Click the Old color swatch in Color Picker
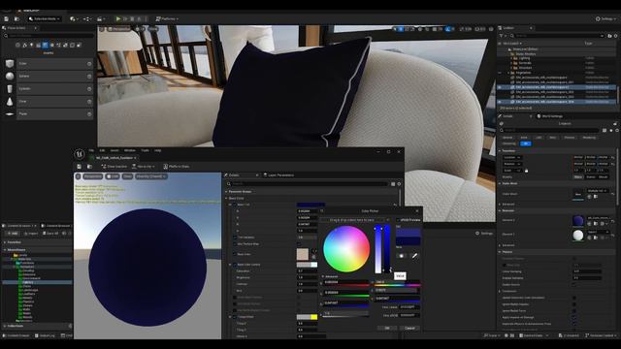The height and width of the screenshot is (349, 621). click(408, 233)
